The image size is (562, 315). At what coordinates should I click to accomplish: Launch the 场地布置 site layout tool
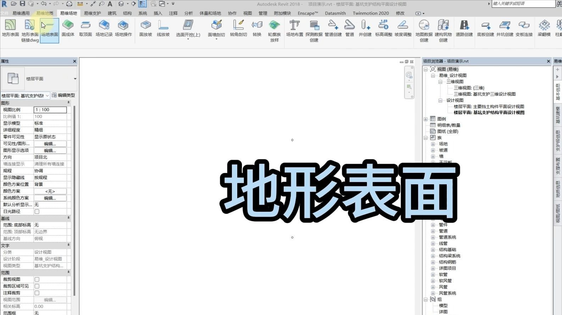(x=294, y=28)
